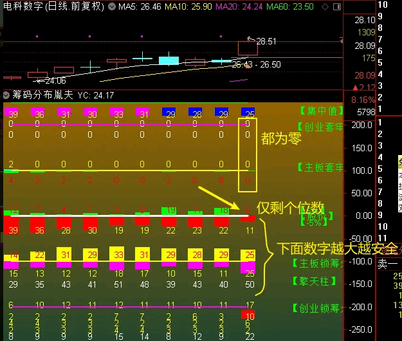
Task: Click the 【集中值】 legend label
Action: (x=321, y=111)
